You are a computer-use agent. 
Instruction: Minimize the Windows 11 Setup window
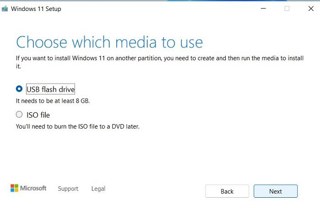pyautogui.click(x=263, y=9)
